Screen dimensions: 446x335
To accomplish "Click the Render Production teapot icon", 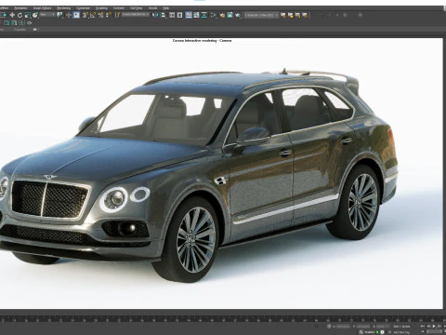I will pos(238,15).
